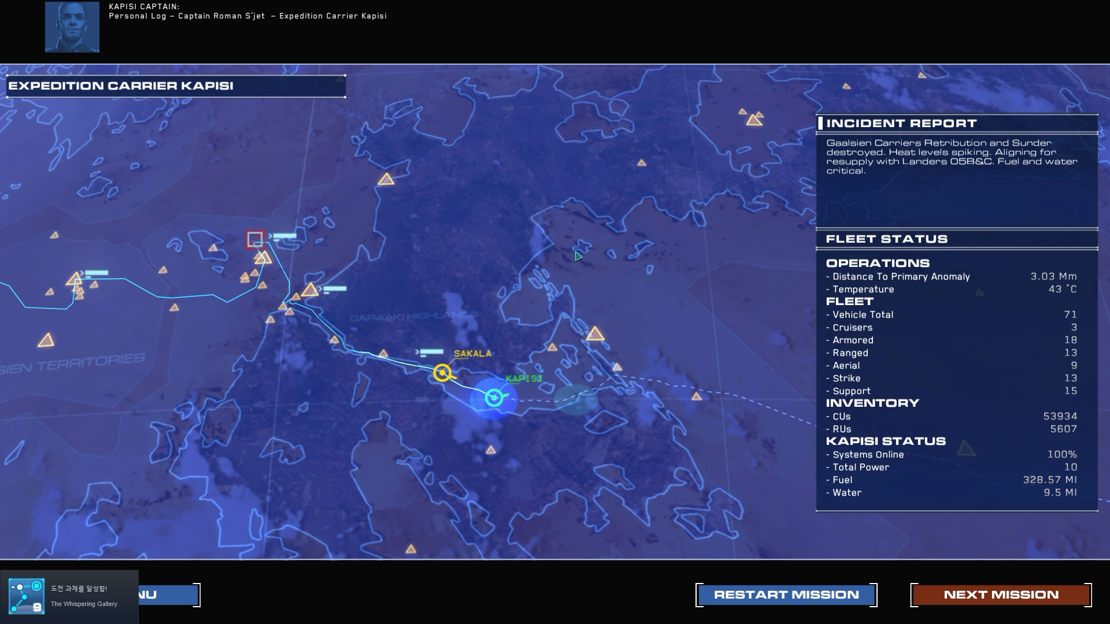Click the triangle marker below the Kapisi marker
The image size is (1110, 624).
(490, 450)
